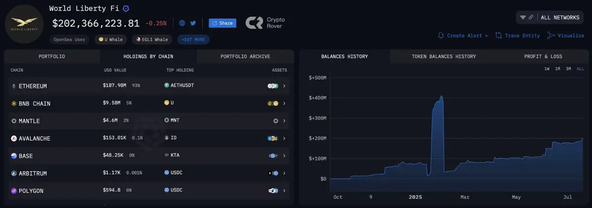The height and width of the screenshot is (208, 592).
Task: Select the HOLDINGS BY CHAIN tab
Action: pyautogui.click(x=148, y=56)
